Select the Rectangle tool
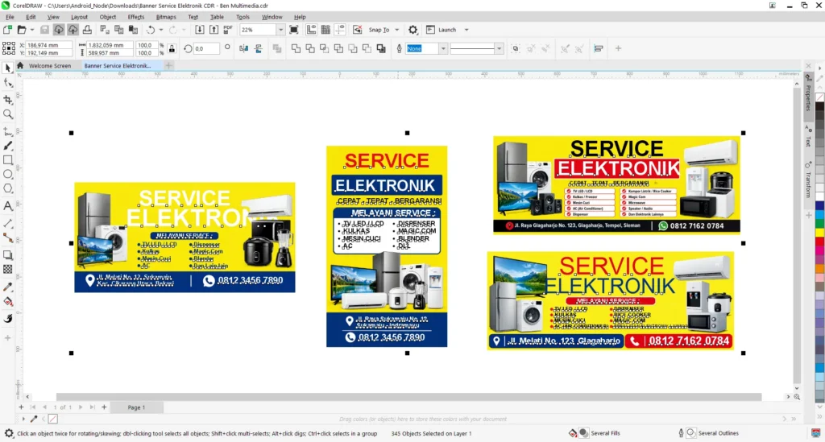The height and width of the screenshot is (442, 825). click(7, 159)
